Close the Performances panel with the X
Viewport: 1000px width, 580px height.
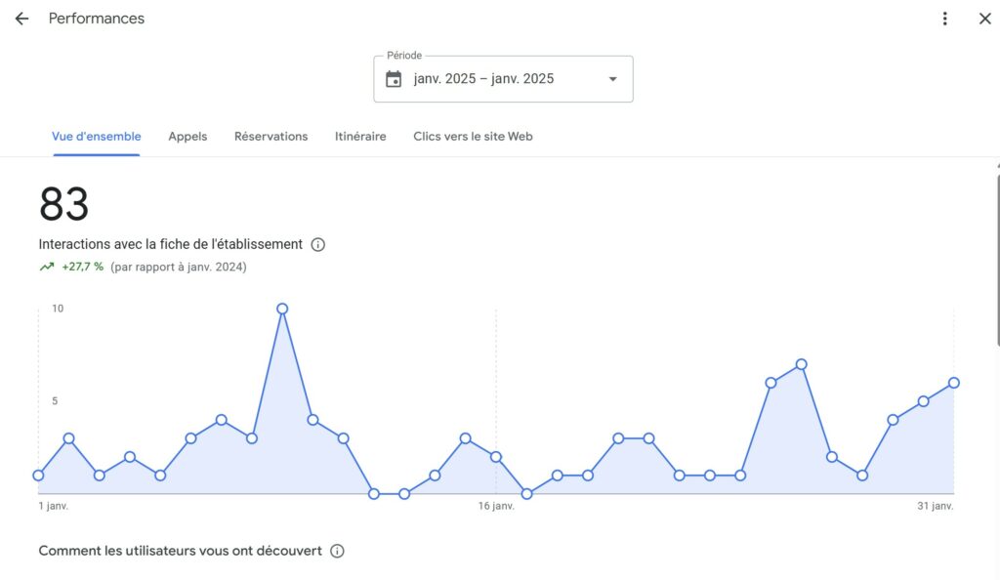pos(984,19)
